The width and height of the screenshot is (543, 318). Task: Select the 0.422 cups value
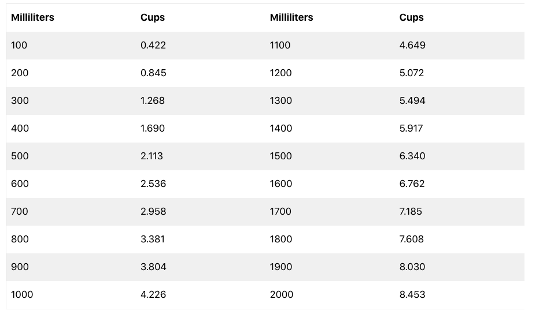[x=153, y=45]
